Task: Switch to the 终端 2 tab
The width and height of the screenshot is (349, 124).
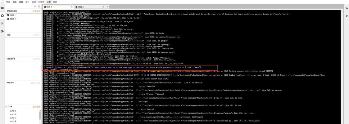Action: 90,7
